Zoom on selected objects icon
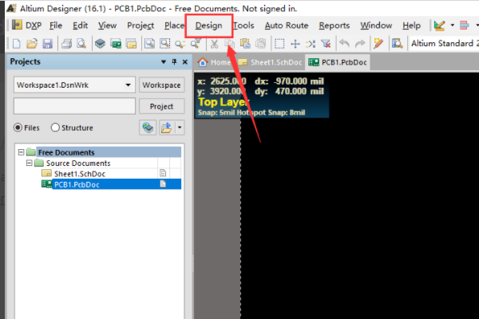479x319 pixels. coord(180,44)
